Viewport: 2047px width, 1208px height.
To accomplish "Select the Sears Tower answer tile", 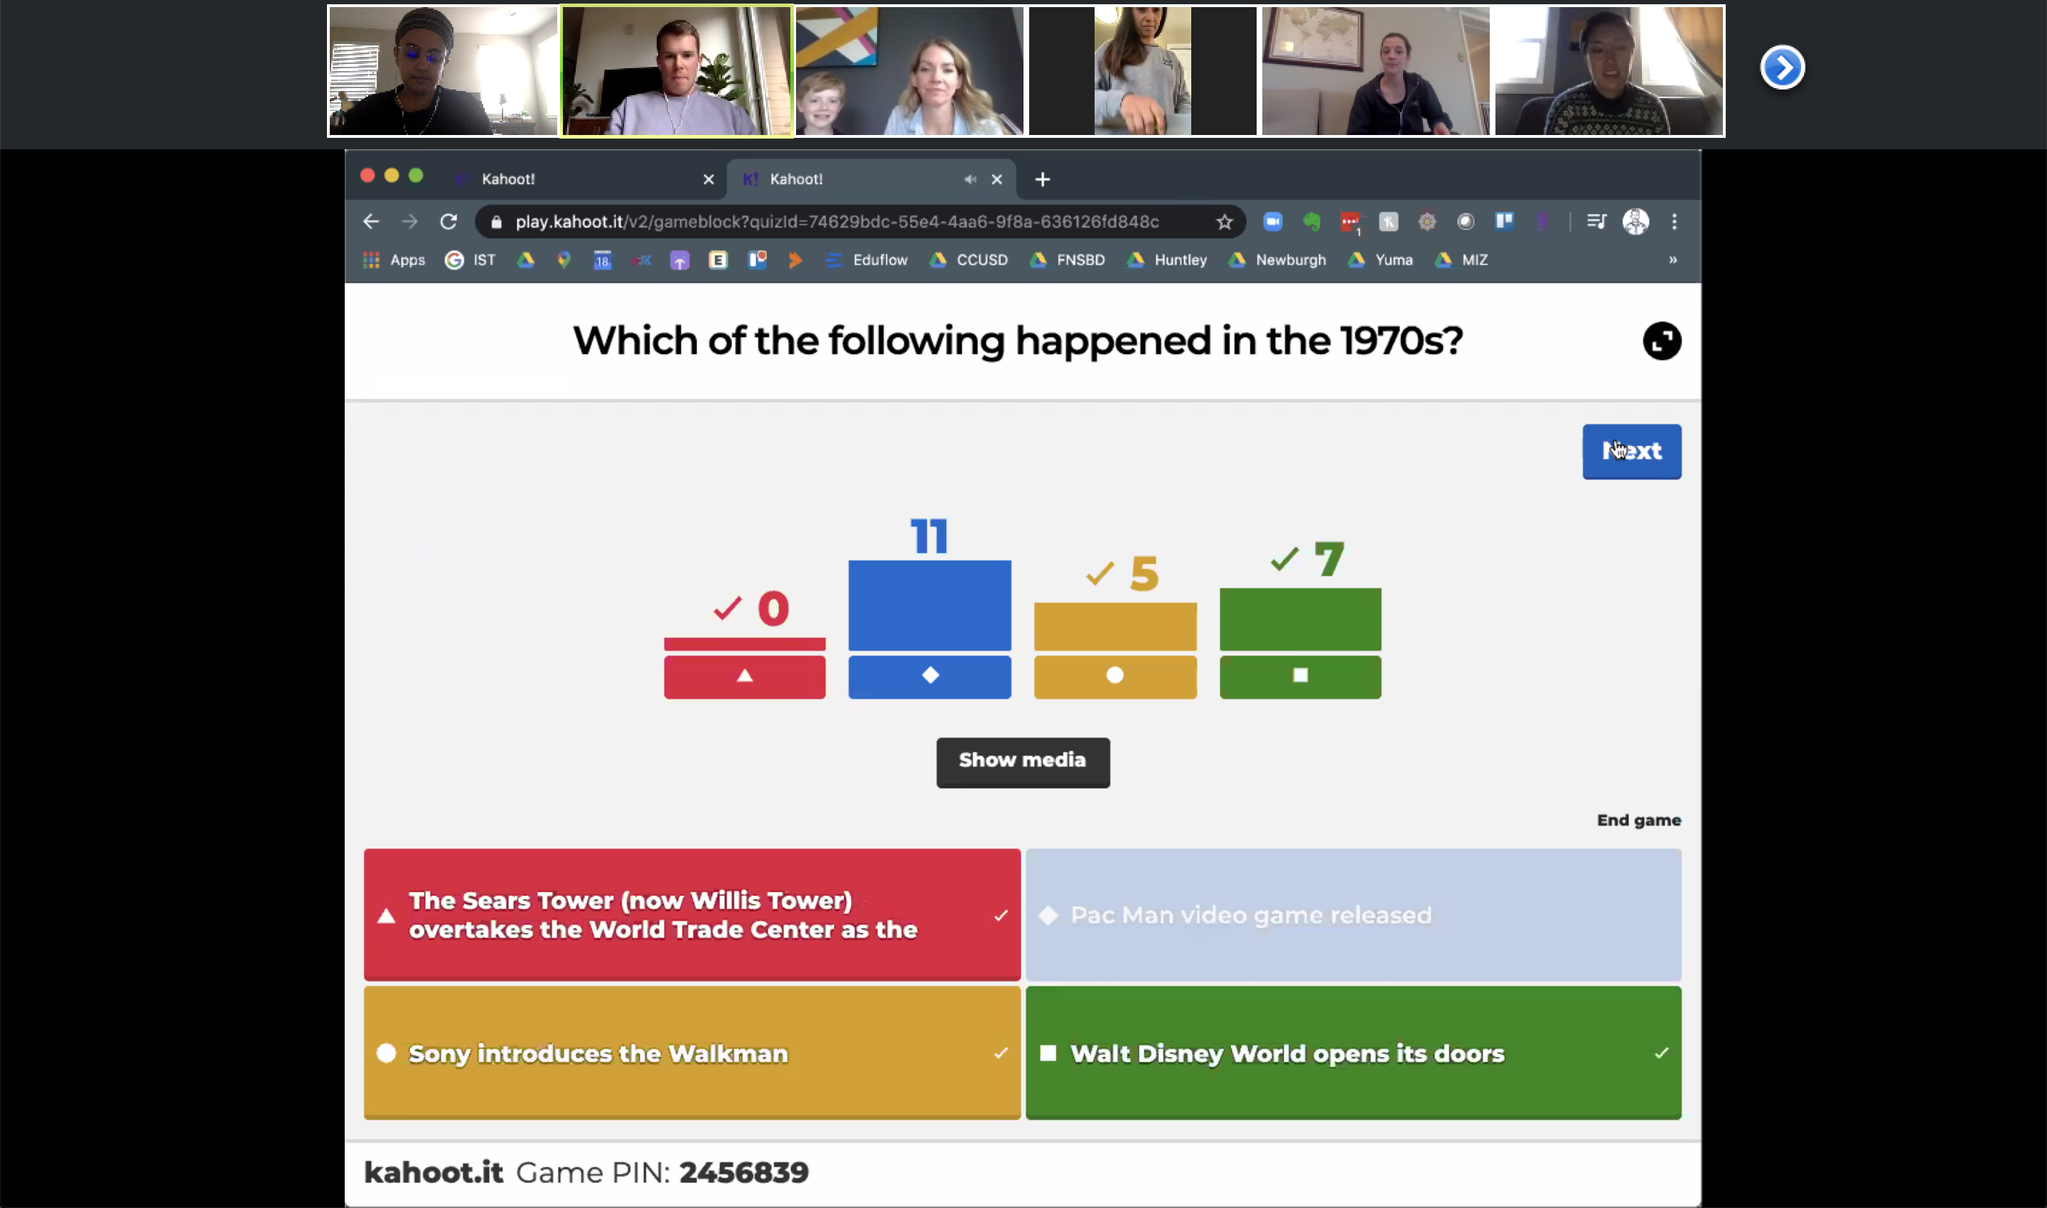I will click(x=692, y=915).
